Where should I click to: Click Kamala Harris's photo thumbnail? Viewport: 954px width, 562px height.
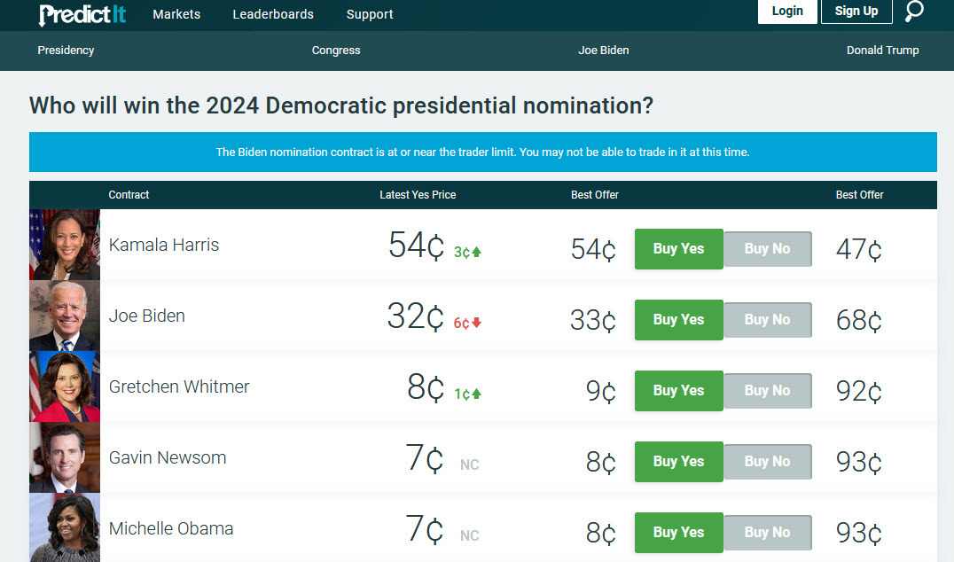[x=65, y=245]
